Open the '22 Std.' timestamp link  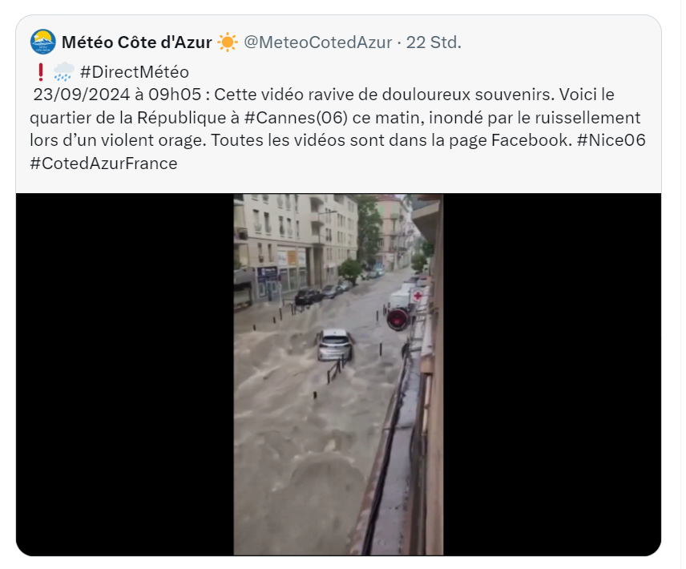click(434, 42)
